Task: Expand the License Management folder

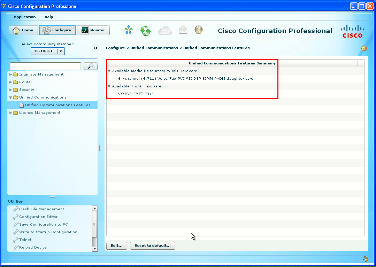Action: coord(10,113)
